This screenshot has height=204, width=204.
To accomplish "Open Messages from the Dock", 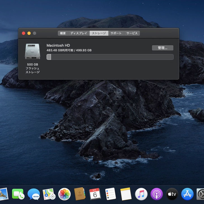I will (34, 194).
